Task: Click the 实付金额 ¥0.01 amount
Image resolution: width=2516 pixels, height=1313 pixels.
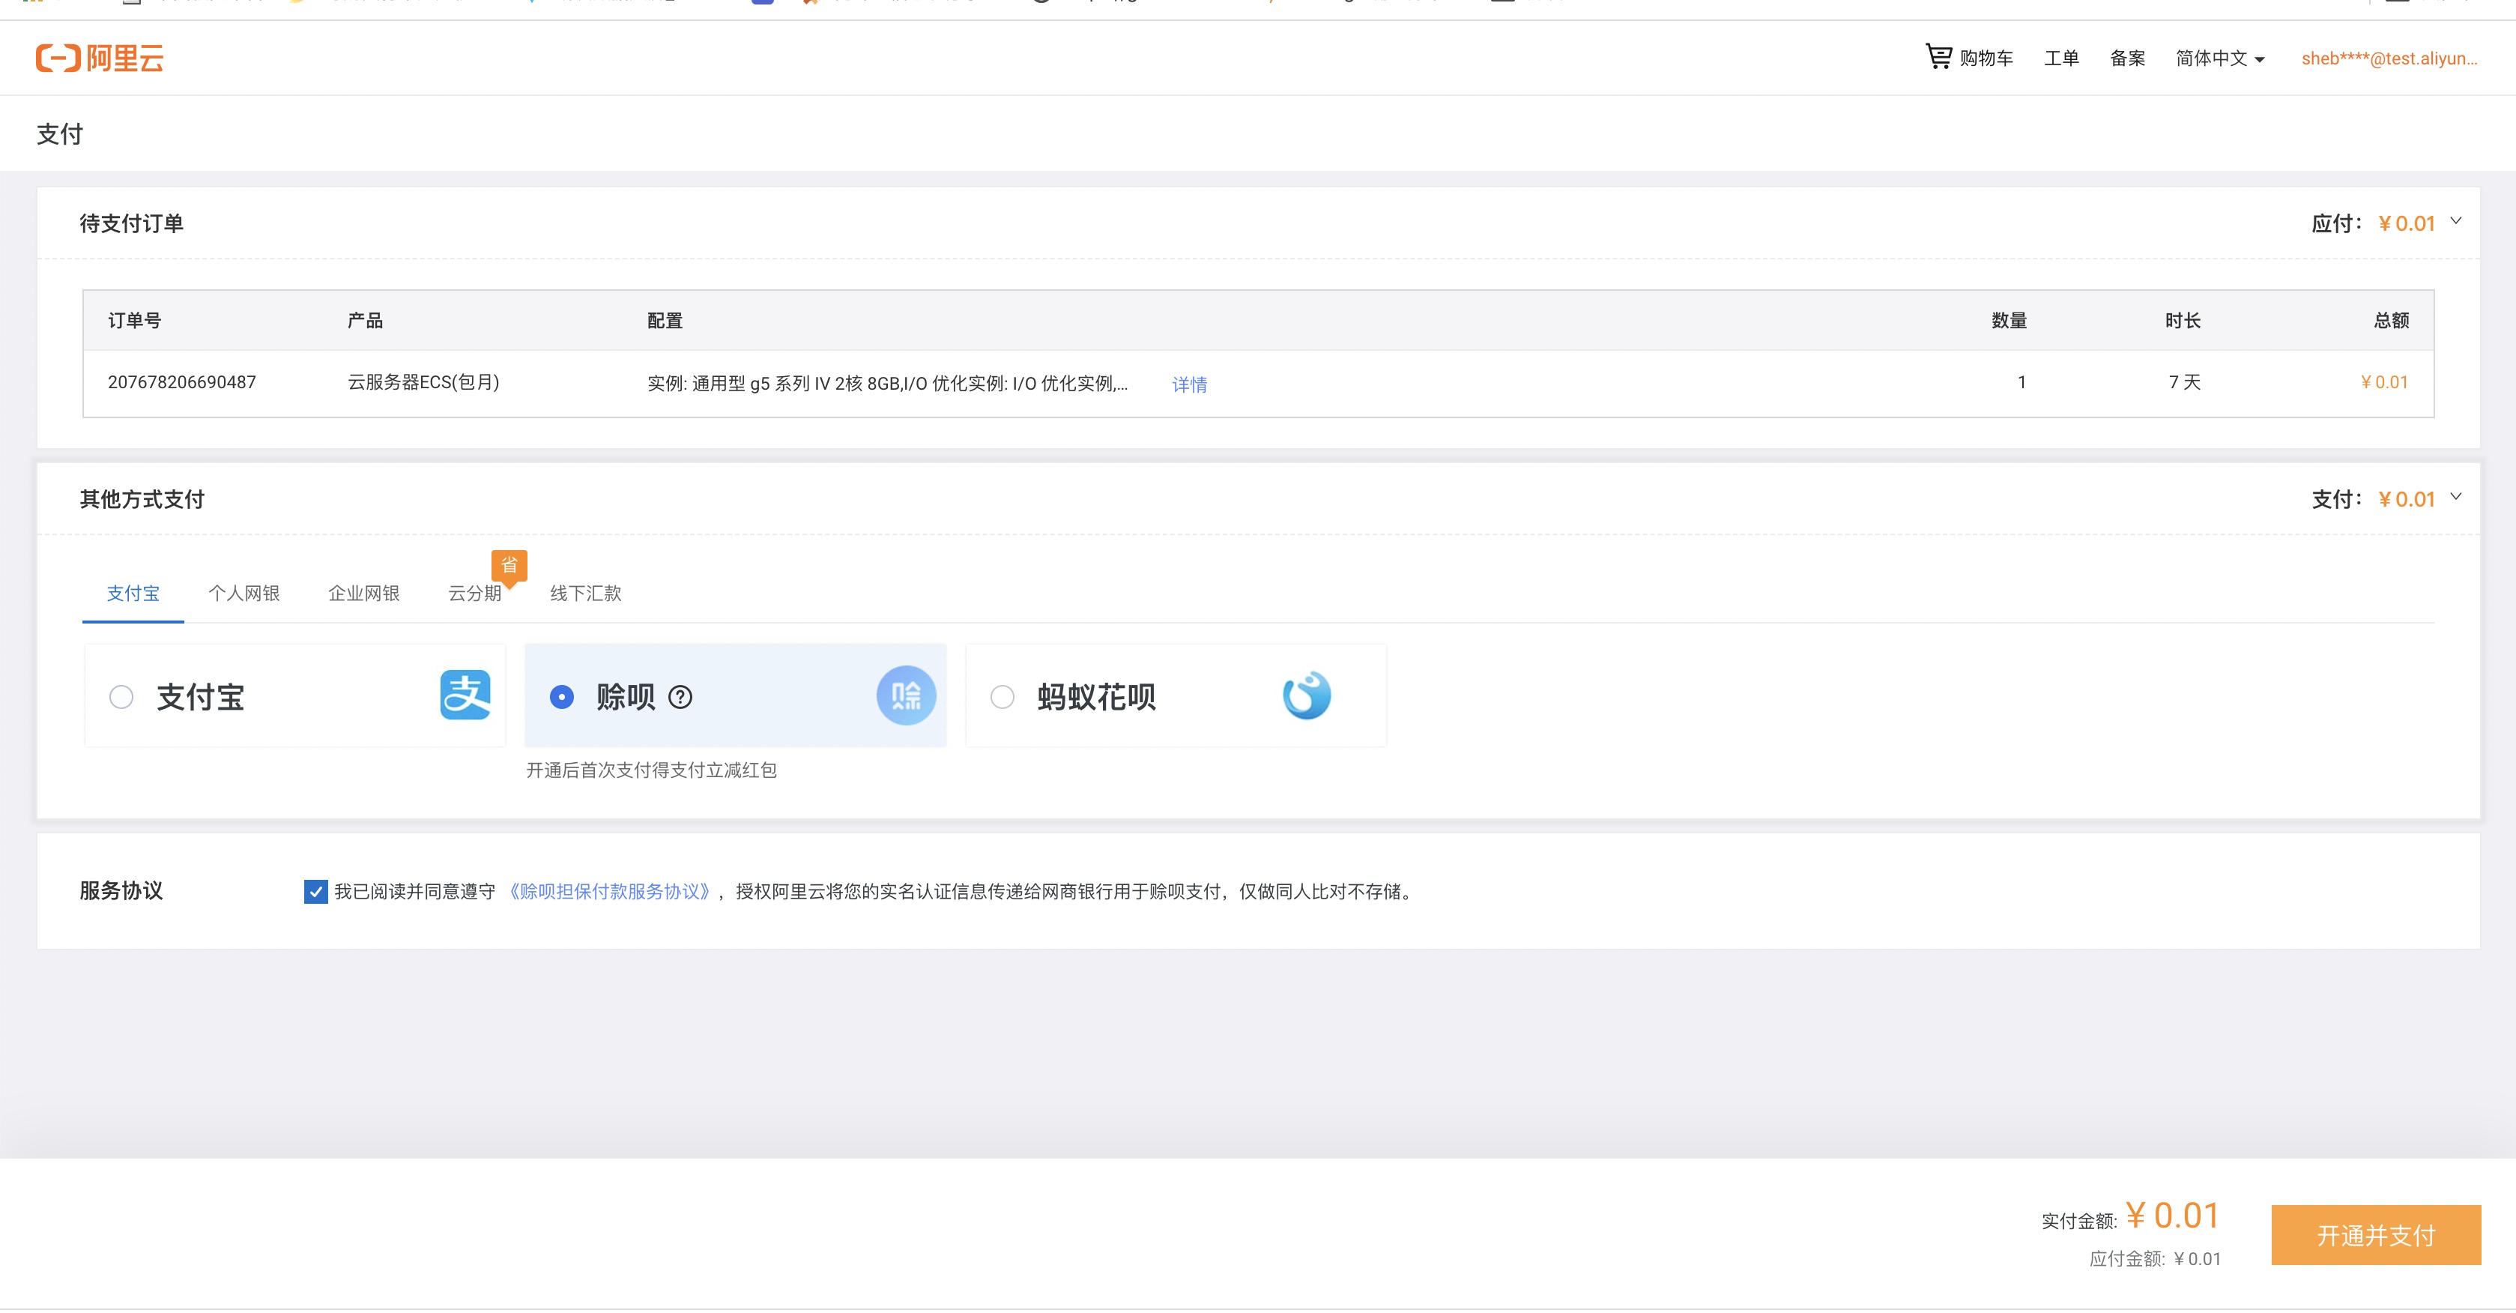Action: (x=2172, y=1216)
